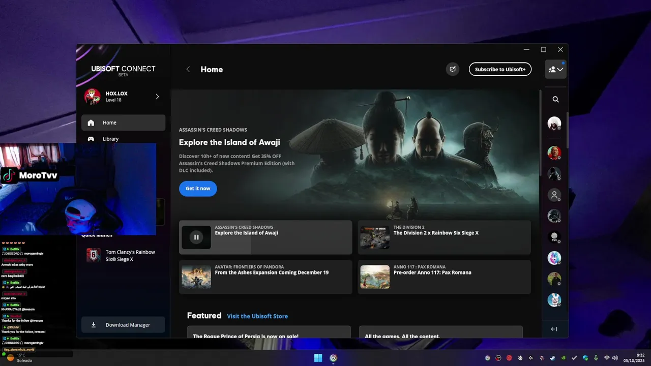Open the news notifications icon beside Subscribe
This screenshot has width=651, height=366.
[452, 69]
